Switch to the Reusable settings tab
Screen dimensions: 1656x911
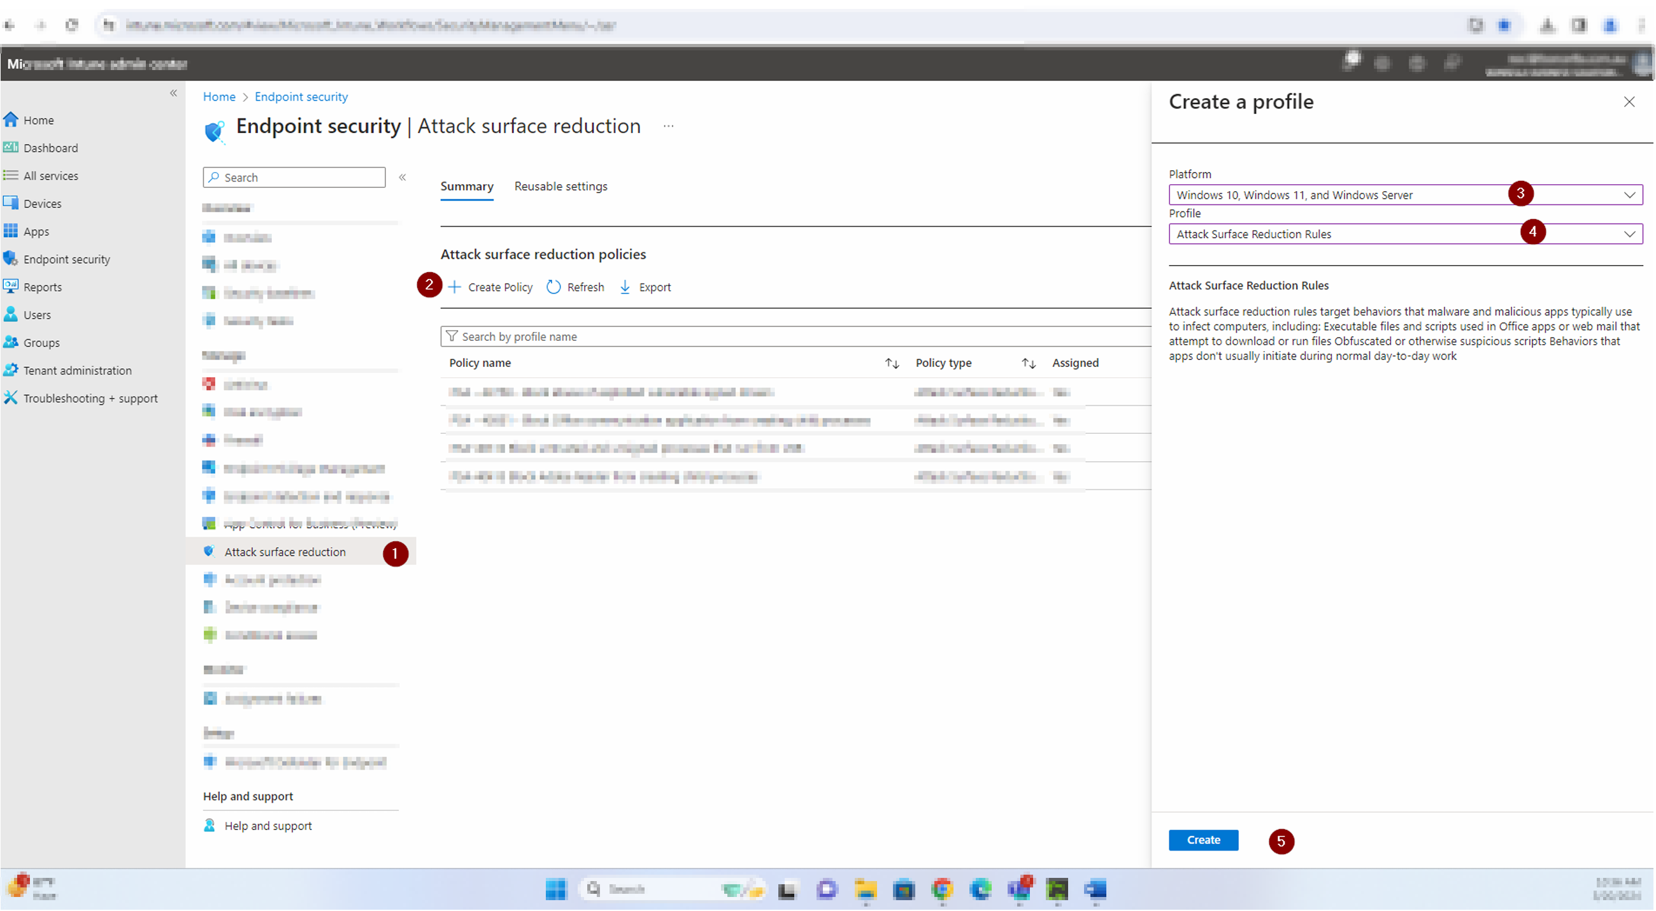click(560, 187)
